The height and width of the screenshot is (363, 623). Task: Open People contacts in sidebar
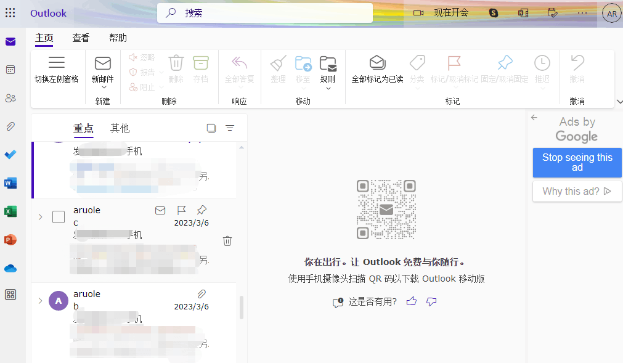point(10,98)
